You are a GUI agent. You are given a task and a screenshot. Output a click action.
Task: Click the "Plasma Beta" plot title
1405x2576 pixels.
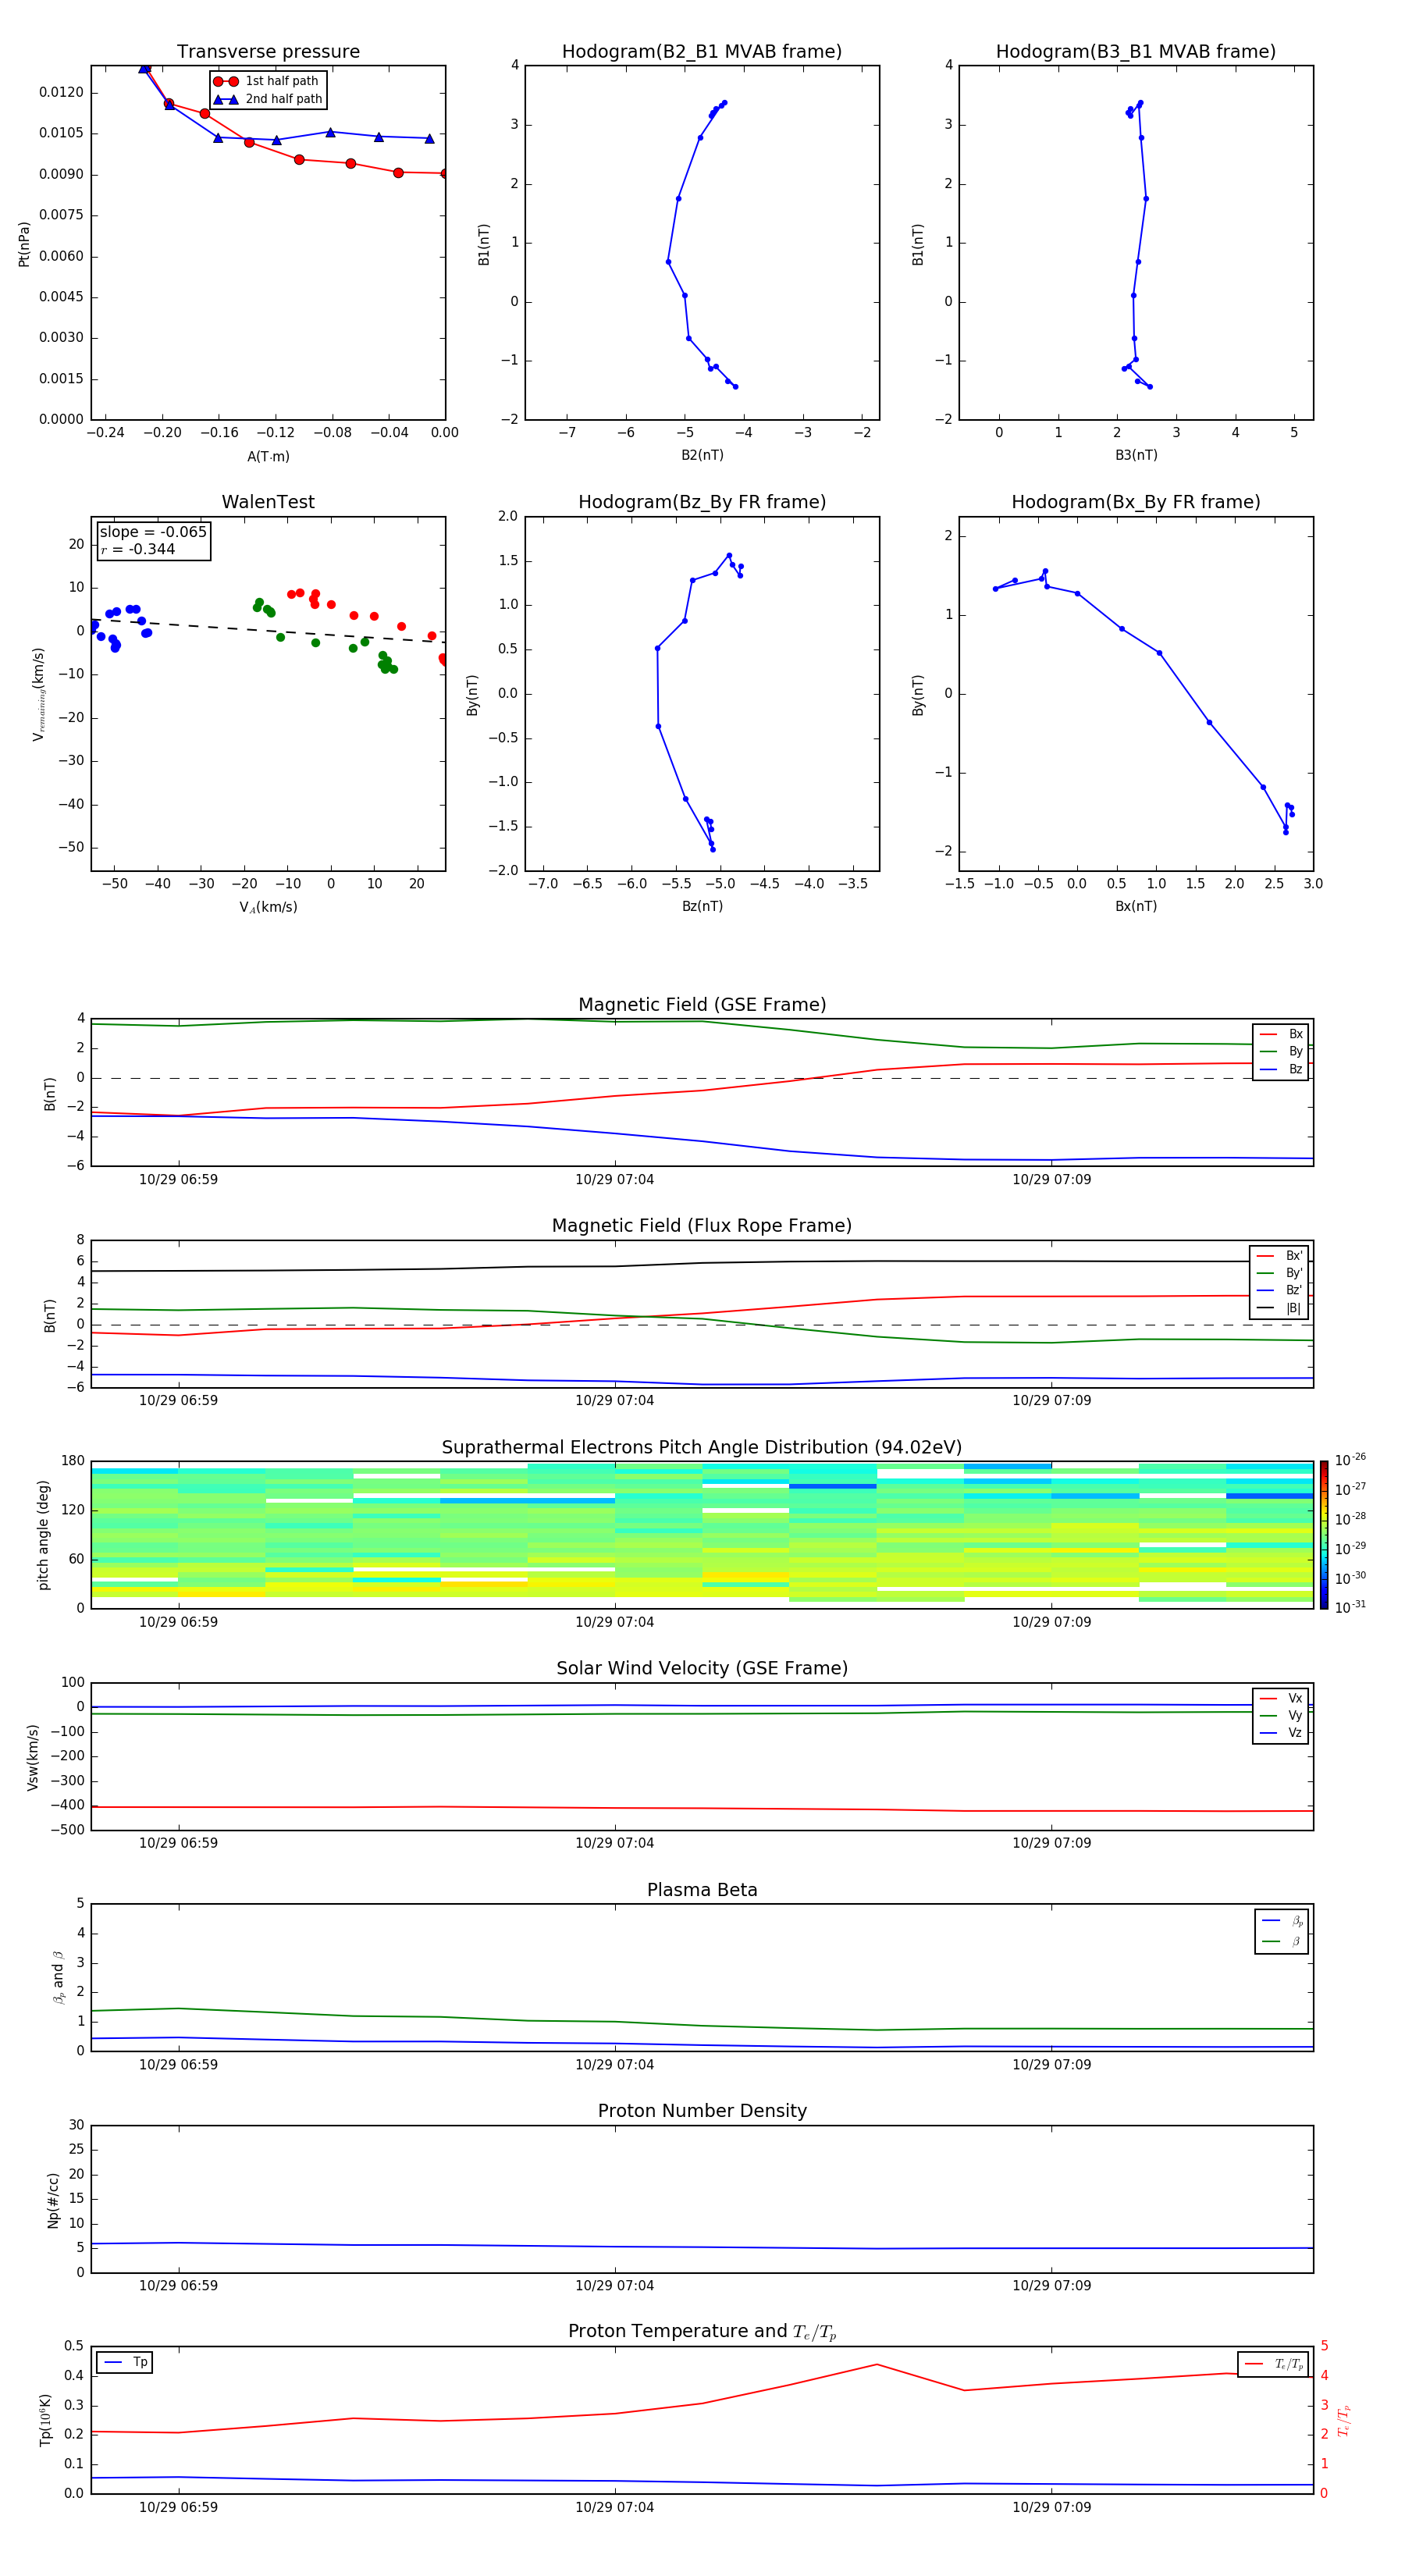(702, 1891)
